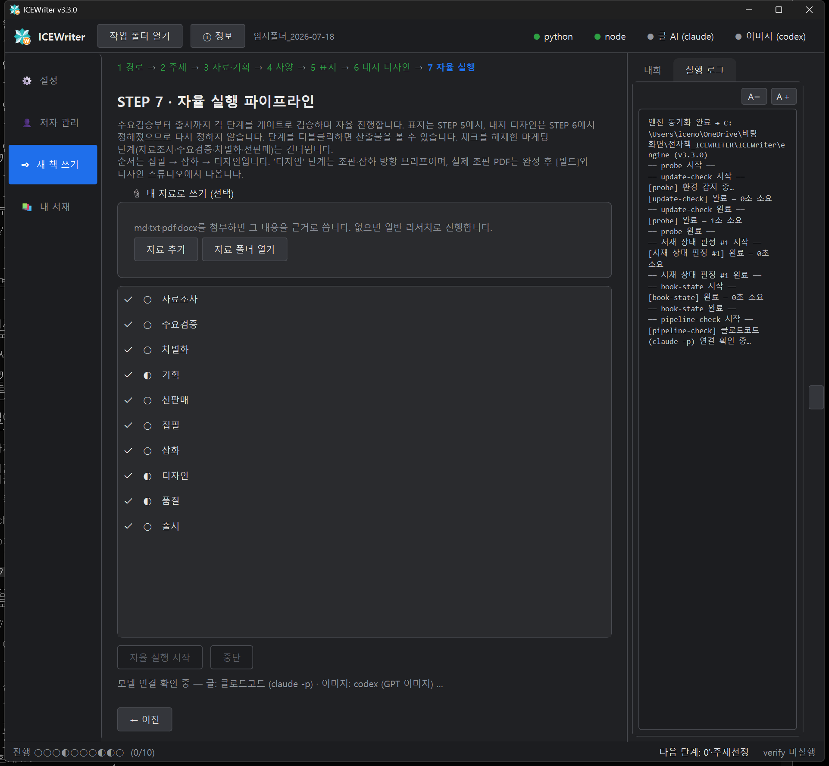Click the 임시폴더_2026-07-18 folder name

coord(294,37)
